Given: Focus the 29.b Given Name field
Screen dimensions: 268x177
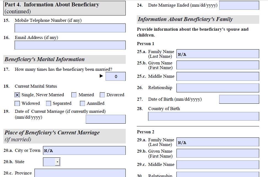Looking at the screenshot, I should pyautogui.click(x=218, y=153).
